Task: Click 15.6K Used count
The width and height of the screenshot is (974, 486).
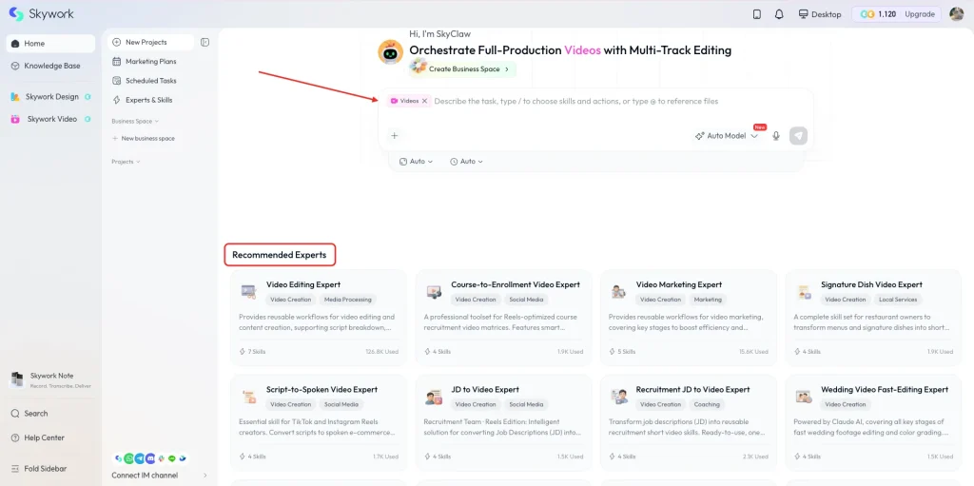Action: 753,352
